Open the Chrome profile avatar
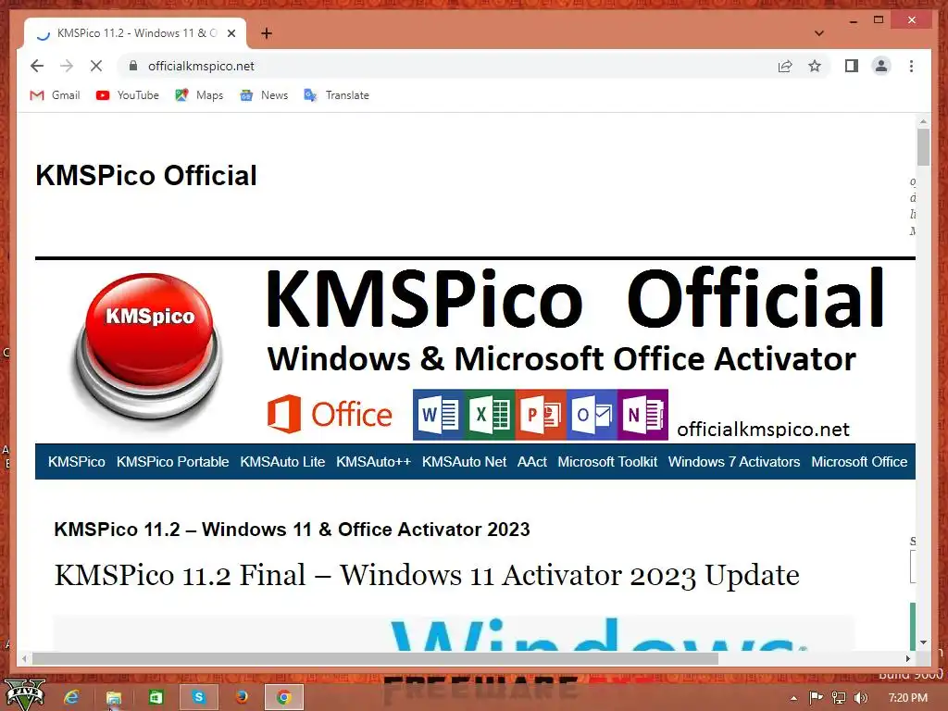 pos(881,66)
